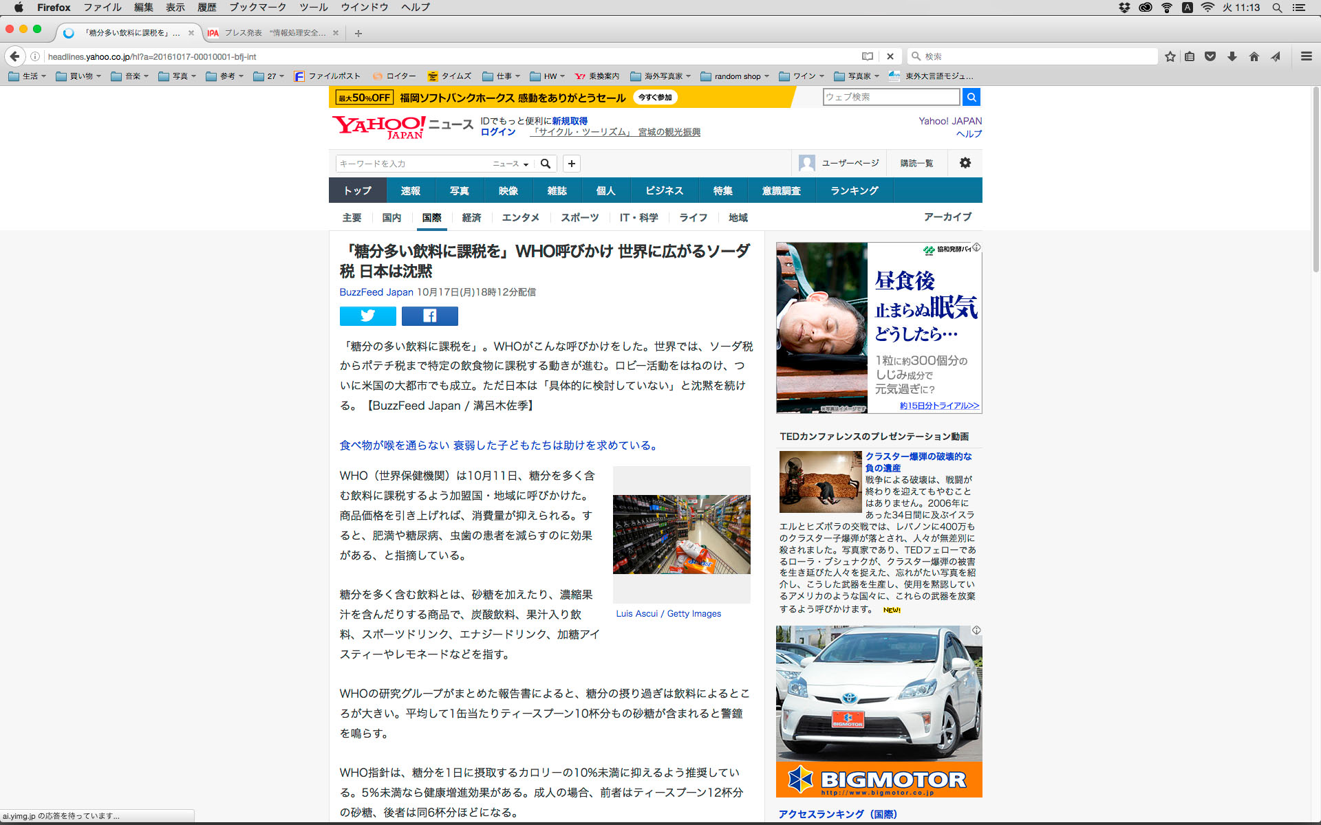The image size is (1321, 825).
Task: Bookmark this page with star icon
Action: point(1170,56)
